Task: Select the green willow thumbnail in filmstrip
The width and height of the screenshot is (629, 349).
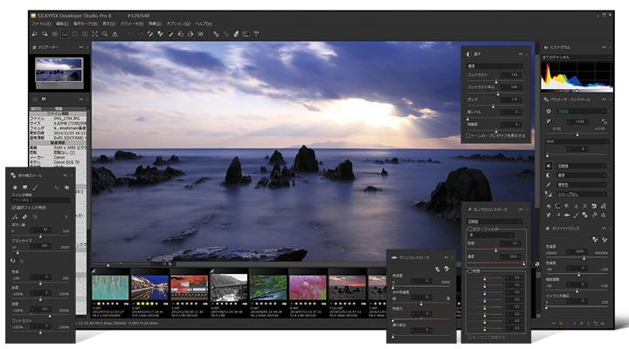Action: 110,287
